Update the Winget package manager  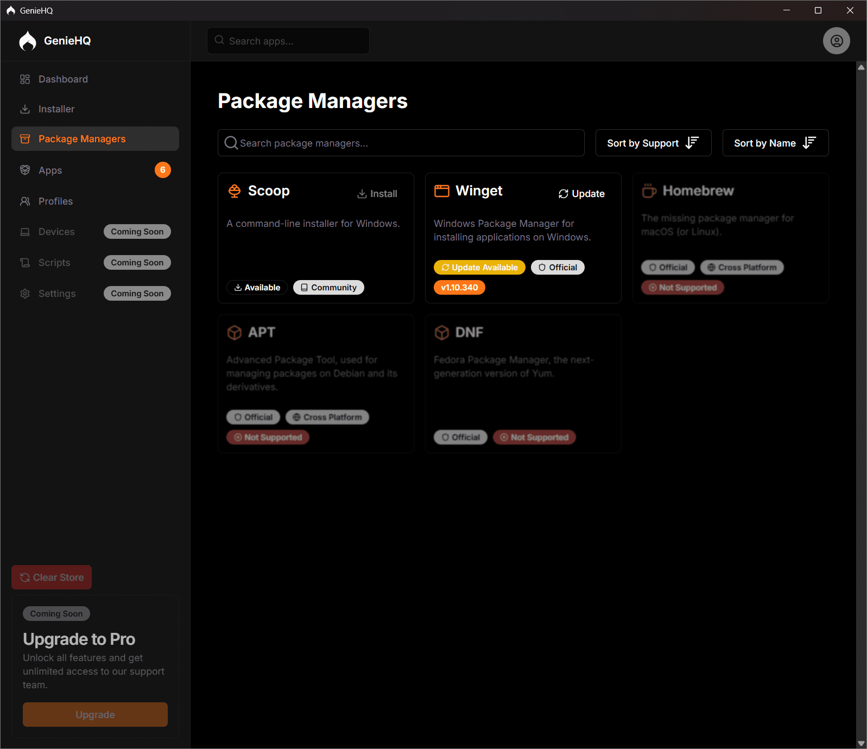coord(581,194)
